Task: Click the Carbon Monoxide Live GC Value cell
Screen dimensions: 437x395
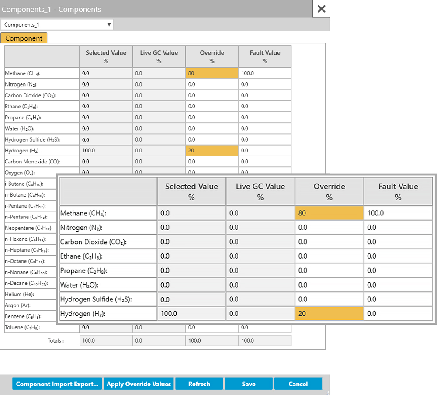Action: point(159,162)
